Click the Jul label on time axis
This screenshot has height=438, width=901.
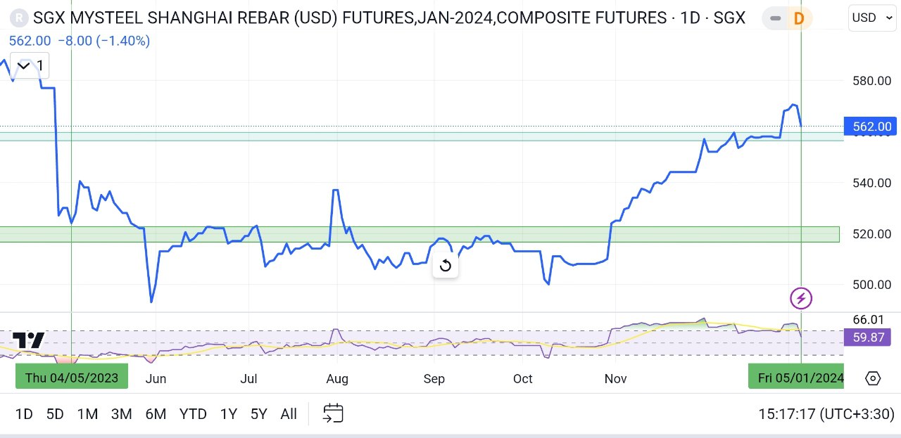coord(248,378)
